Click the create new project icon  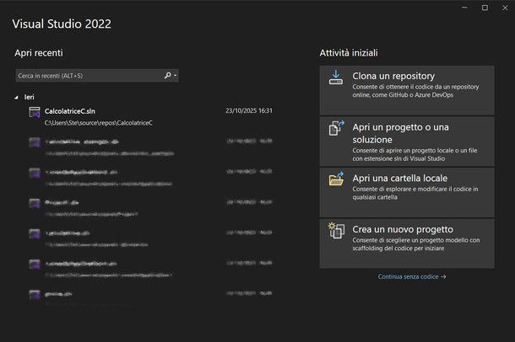336,230
